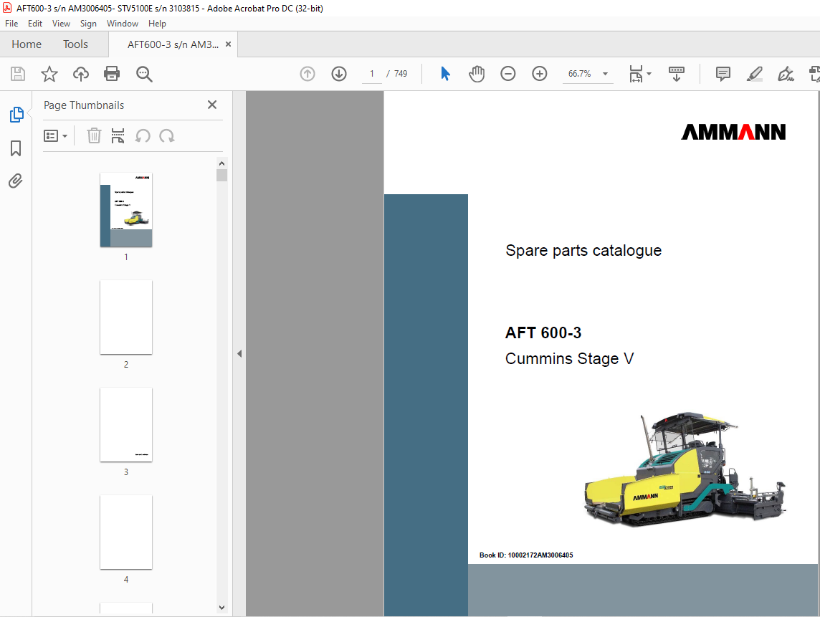Rotate page clockwise
Screen dimensions: 820x617
pos(167,136)
